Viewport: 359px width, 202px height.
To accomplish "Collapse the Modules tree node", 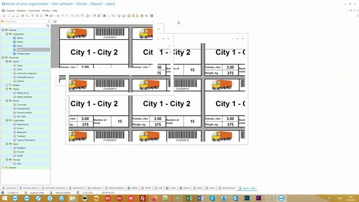I will (3, 30).
